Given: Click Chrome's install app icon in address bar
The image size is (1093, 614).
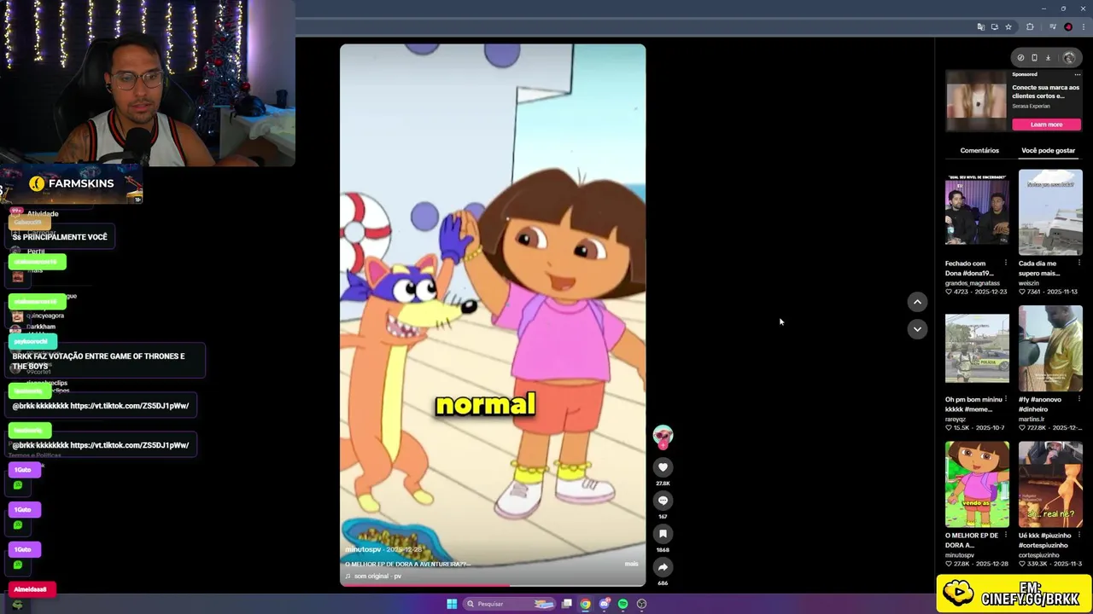Looking at the screenshot, I should tap(995, 26).
